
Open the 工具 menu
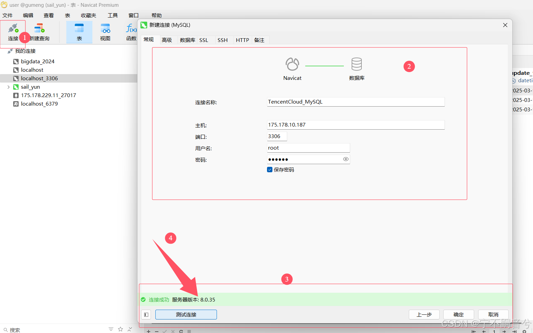tap(113, 16)
